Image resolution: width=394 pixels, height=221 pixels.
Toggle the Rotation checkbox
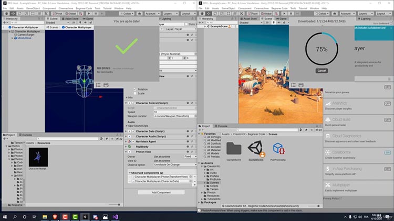[x=135, y=89]
